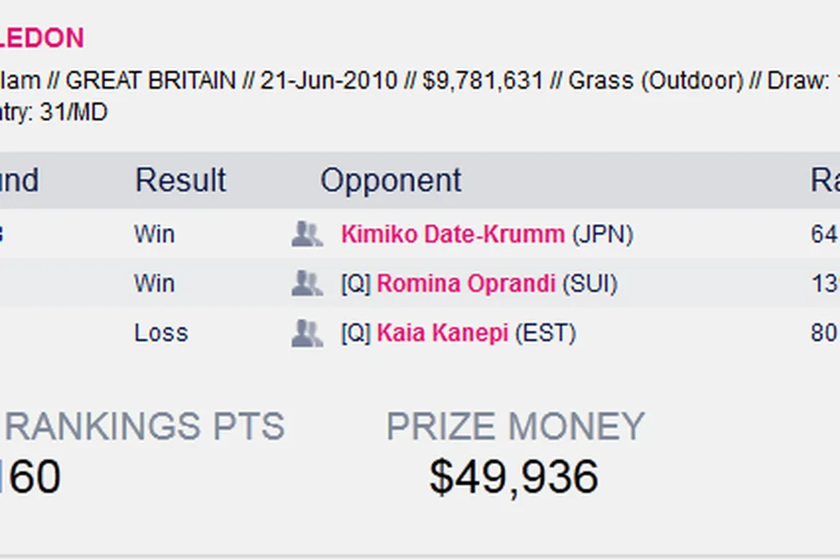The image size is (840, 560).
Task: Click the Opponent column header
Action: click(390, 180)
